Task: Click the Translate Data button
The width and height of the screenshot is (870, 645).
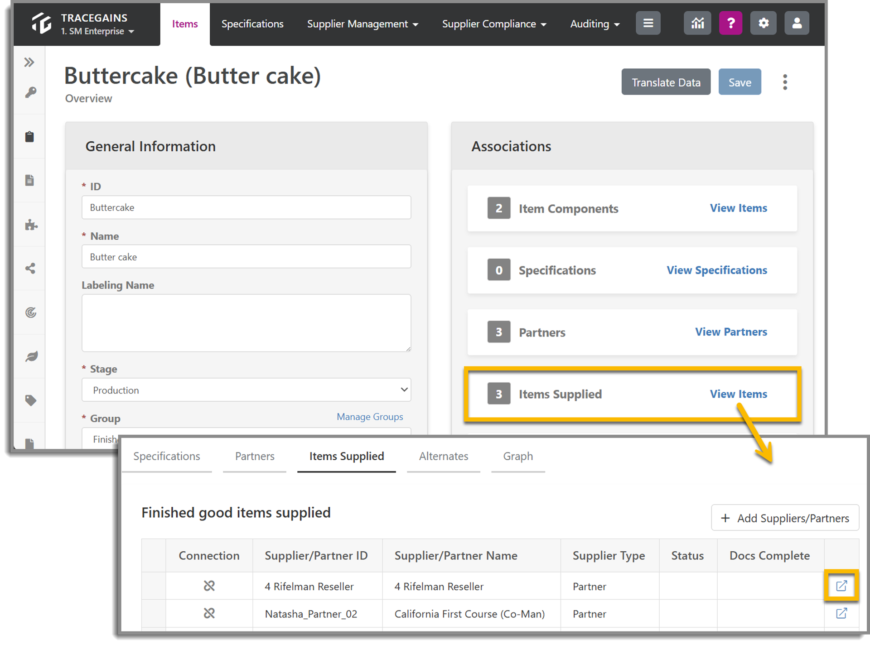Action: 666,82
